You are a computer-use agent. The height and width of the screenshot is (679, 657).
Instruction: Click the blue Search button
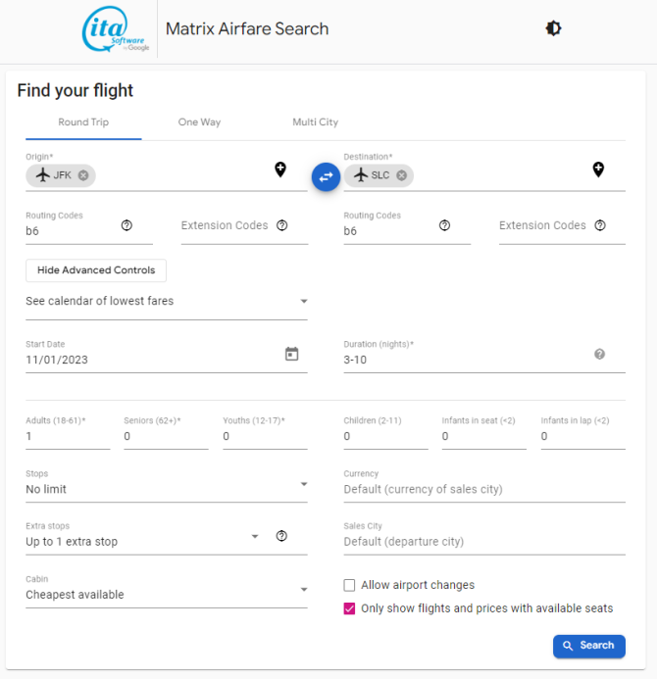point(589,646)
